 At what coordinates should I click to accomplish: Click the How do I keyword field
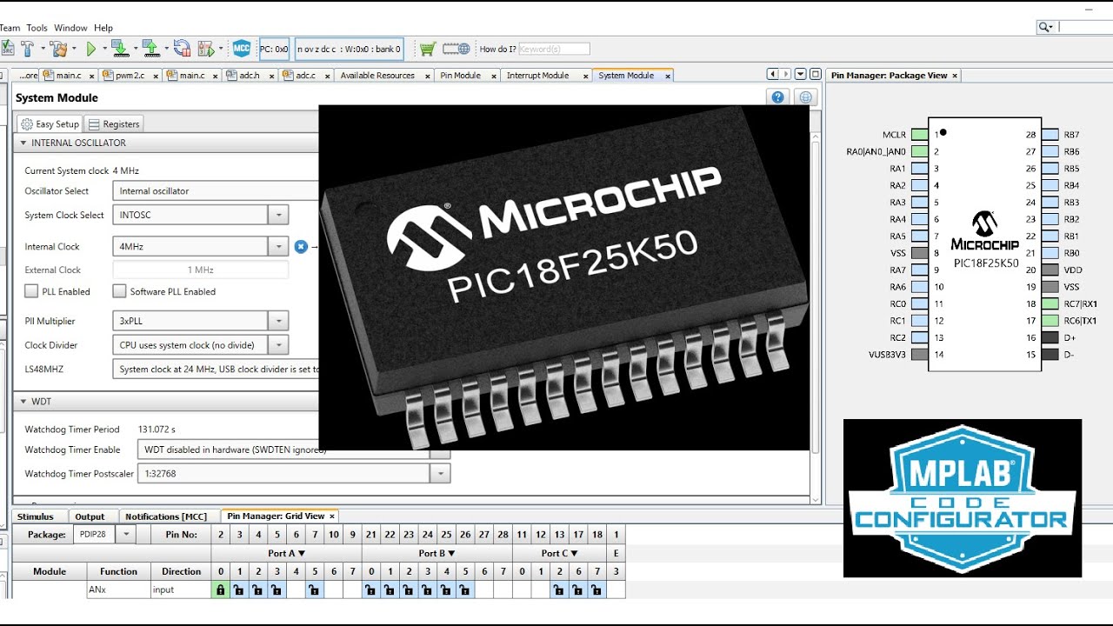[x=554, y=49]
